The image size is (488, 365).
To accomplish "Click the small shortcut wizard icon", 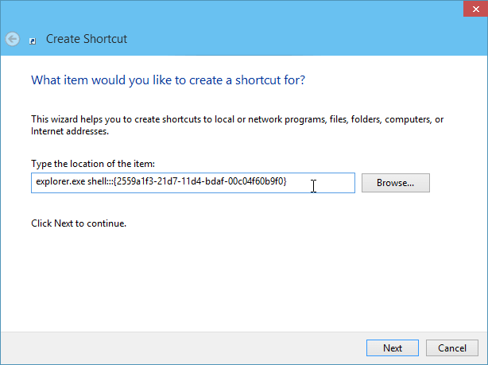I will click(x=33, y=41).
